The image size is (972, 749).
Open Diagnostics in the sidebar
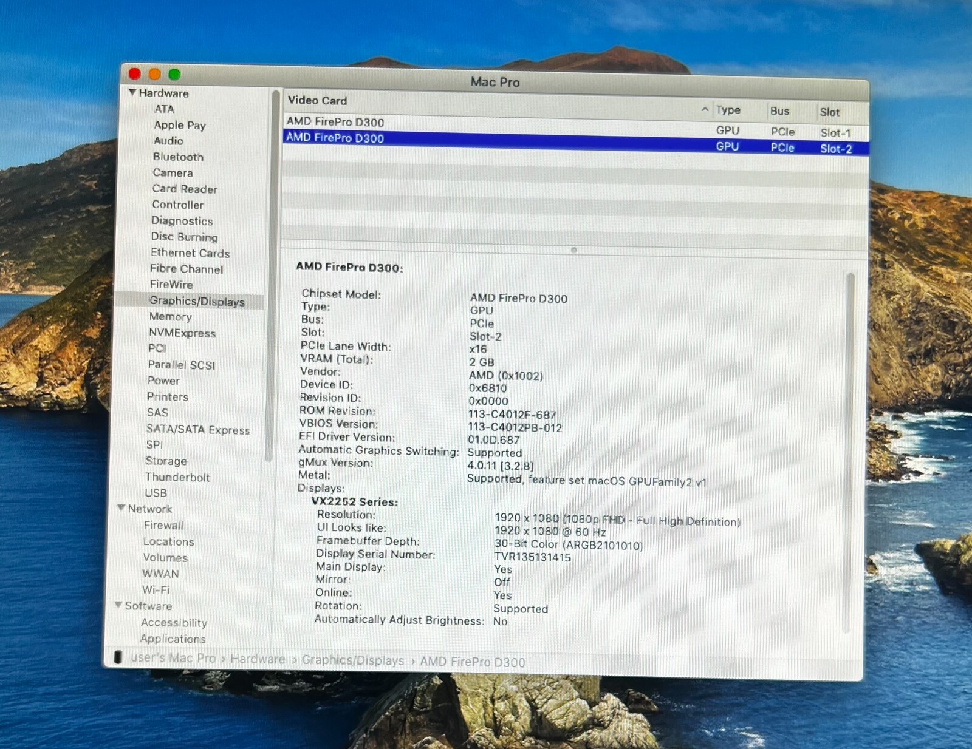pyautogui.click(x=182, y=221)
